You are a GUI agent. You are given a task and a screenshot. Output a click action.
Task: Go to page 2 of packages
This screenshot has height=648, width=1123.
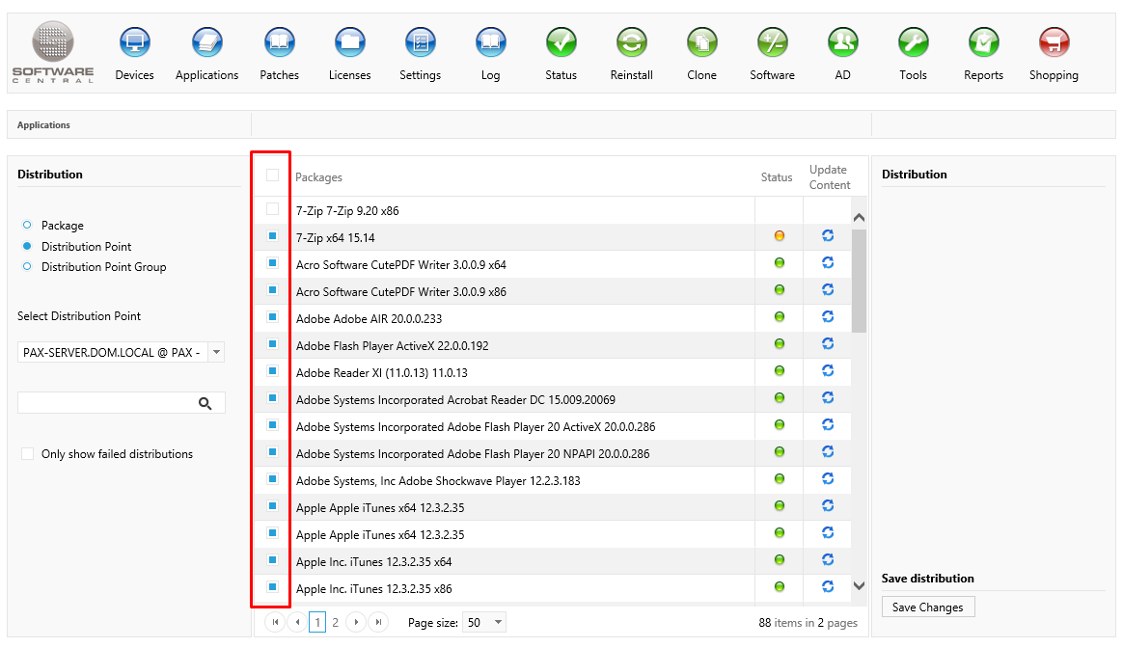(336, 623)
